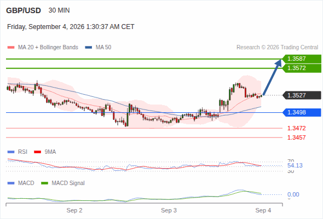Click the 1.3527 current price tag

302,95
